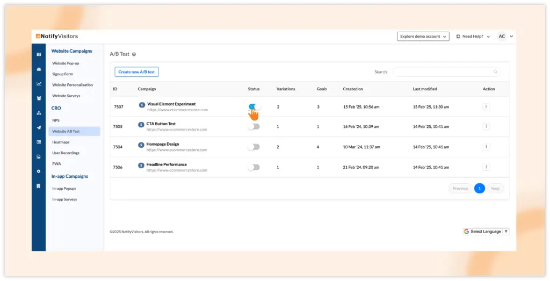
Task: Open action menu for Headline Performance row
Action: pos(486,167)
